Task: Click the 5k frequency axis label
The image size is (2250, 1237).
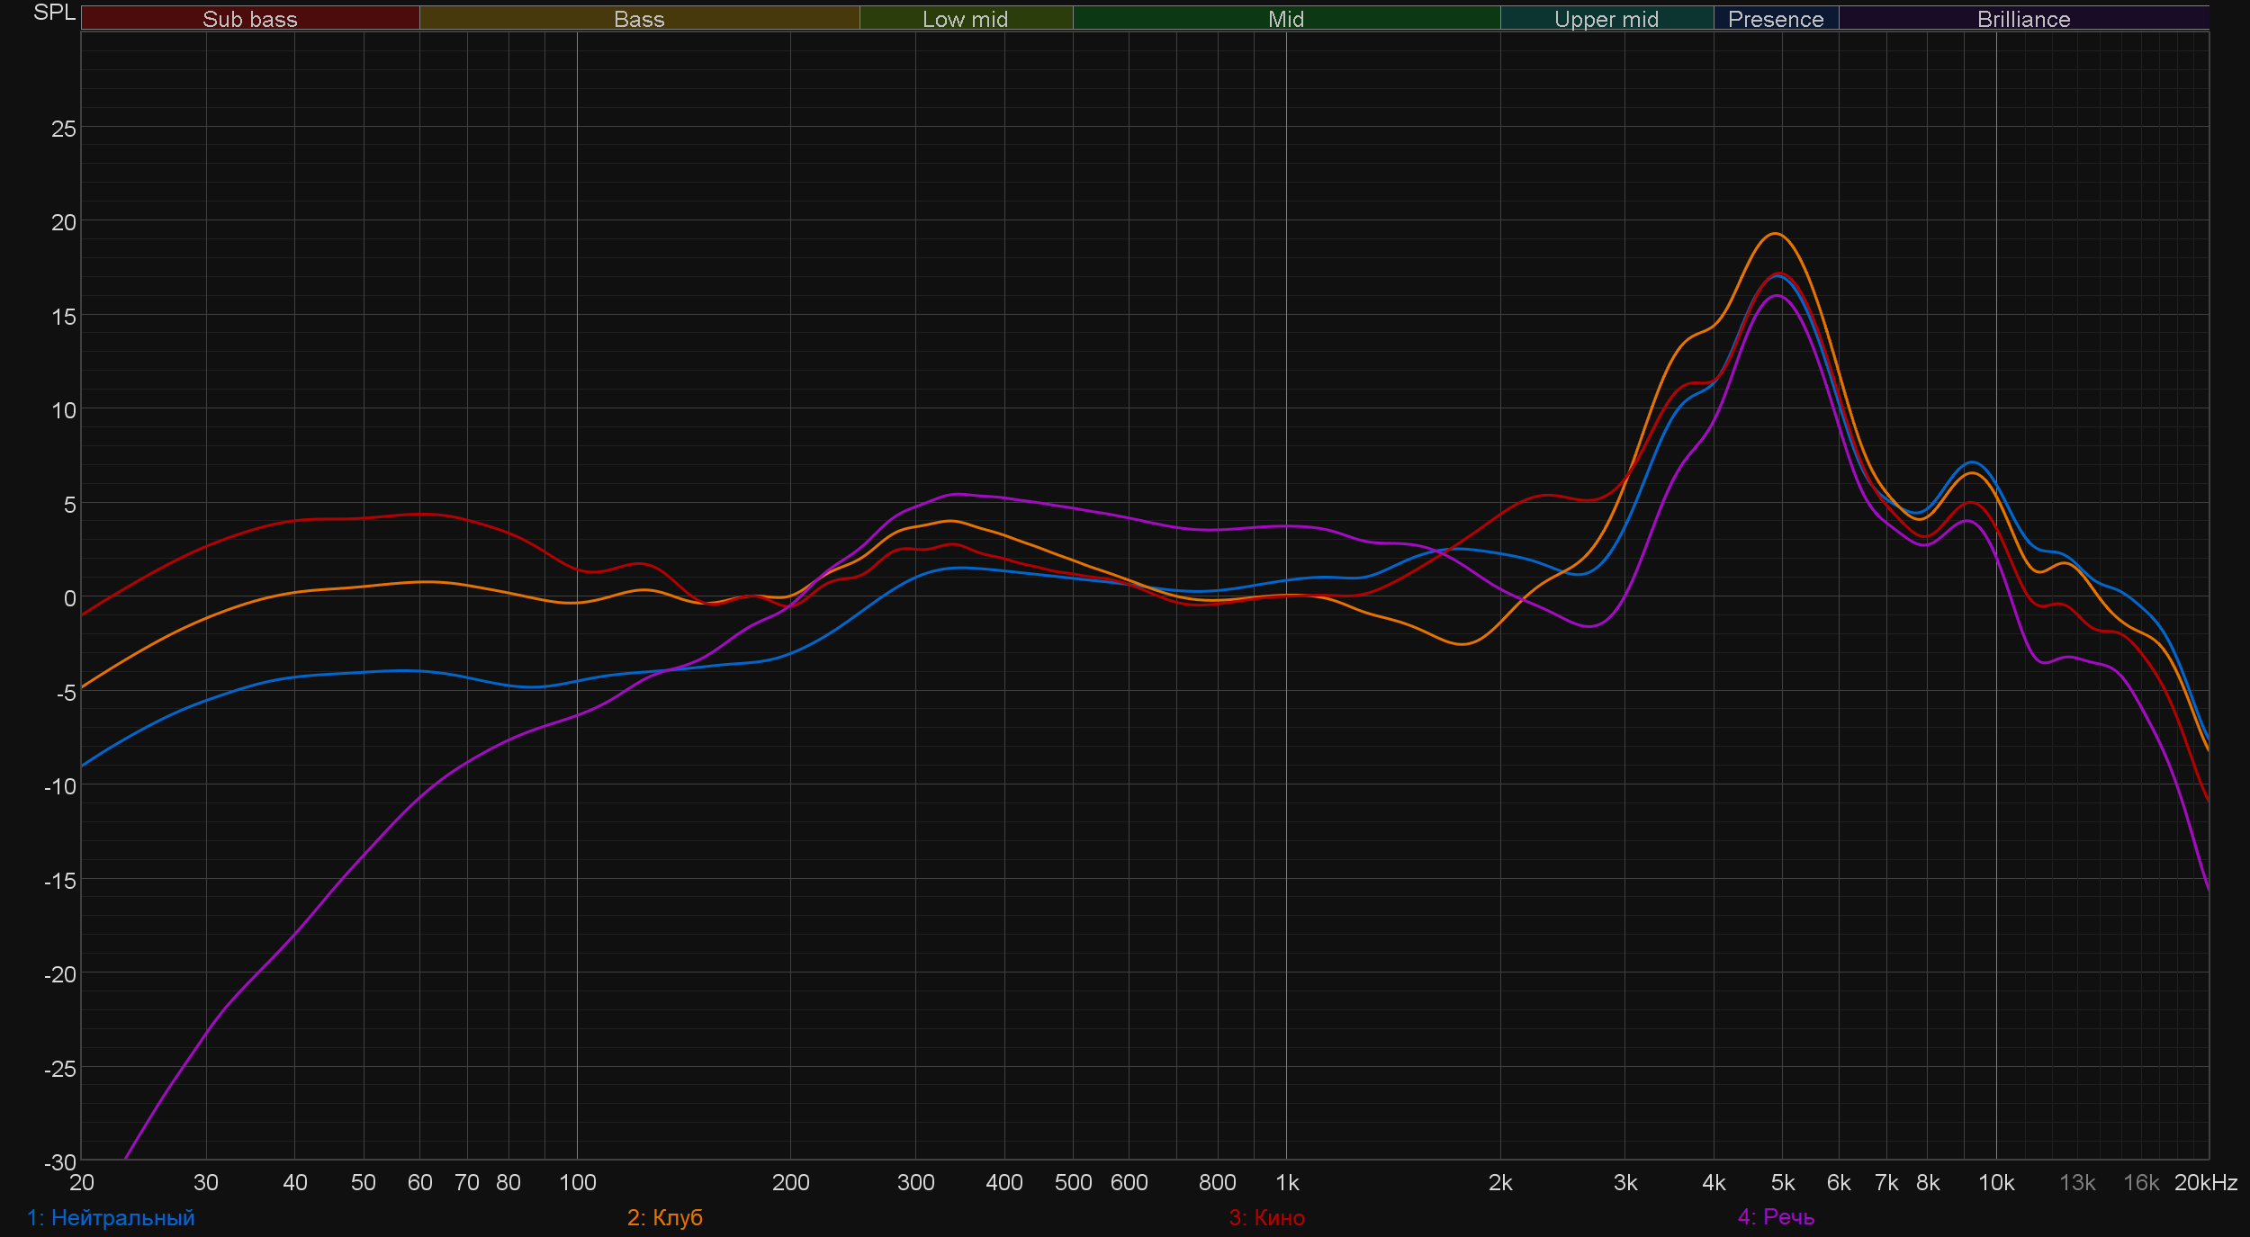Action: coord(1782,1183)
